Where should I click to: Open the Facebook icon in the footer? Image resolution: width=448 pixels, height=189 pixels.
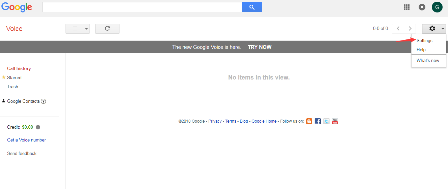click(x=318, y=121)
